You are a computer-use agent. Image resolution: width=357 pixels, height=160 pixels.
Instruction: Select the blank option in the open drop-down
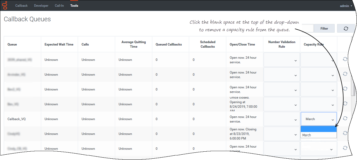point(319,129)
